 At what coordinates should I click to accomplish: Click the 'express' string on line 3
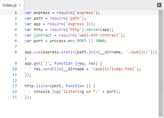(77, 24)
